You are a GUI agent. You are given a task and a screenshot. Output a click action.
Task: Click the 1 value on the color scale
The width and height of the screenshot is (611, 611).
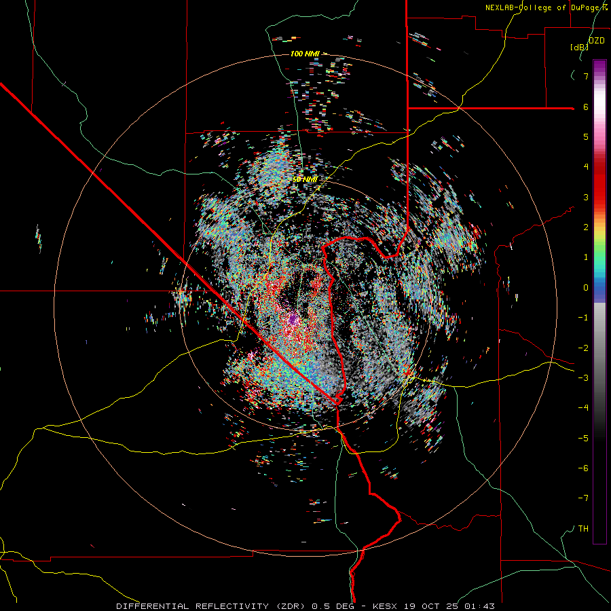(586, 257)
